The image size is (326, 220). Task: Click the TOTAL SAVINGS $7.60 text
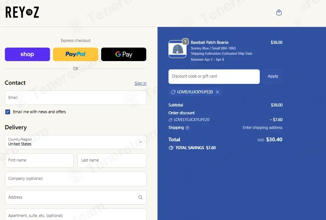coord(196,148)
